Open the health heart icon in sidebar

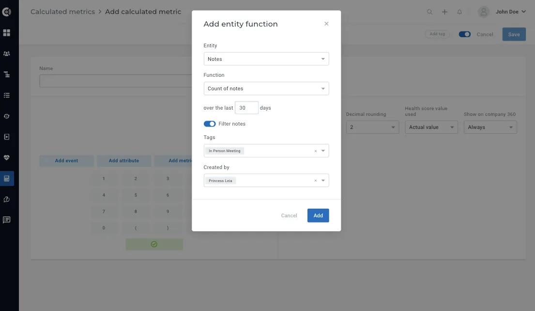tap(6, 157)
